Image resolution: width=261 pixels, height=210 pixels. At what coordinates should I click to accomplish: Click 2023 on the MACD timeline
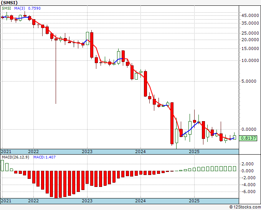coord(87,201)
